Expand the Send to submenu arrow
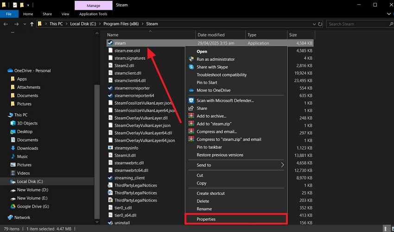 point(282,165)
